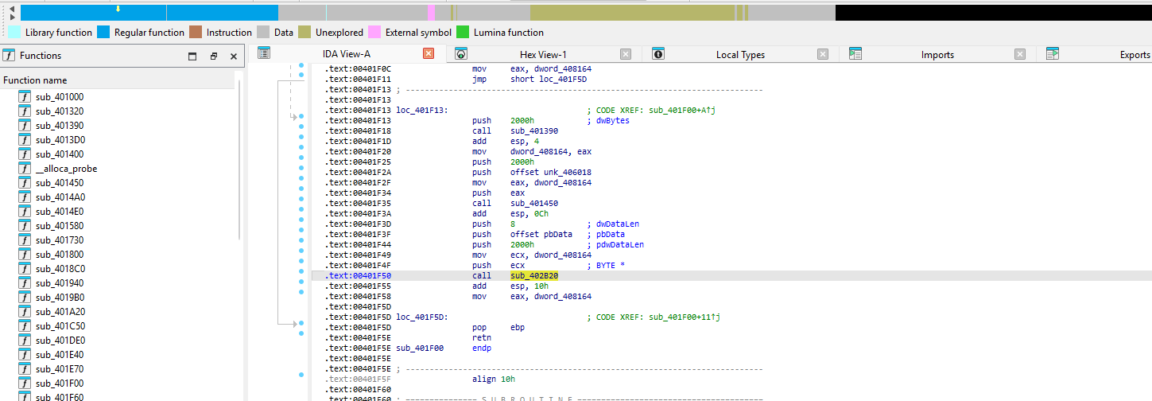Click the function icon beside sub_401730
The height and width of the screenshot is (401, 1152).
[x=25, y=240]
